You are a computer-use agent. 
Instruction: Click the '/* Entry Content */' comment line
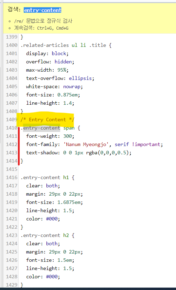[x=47, y=120]
